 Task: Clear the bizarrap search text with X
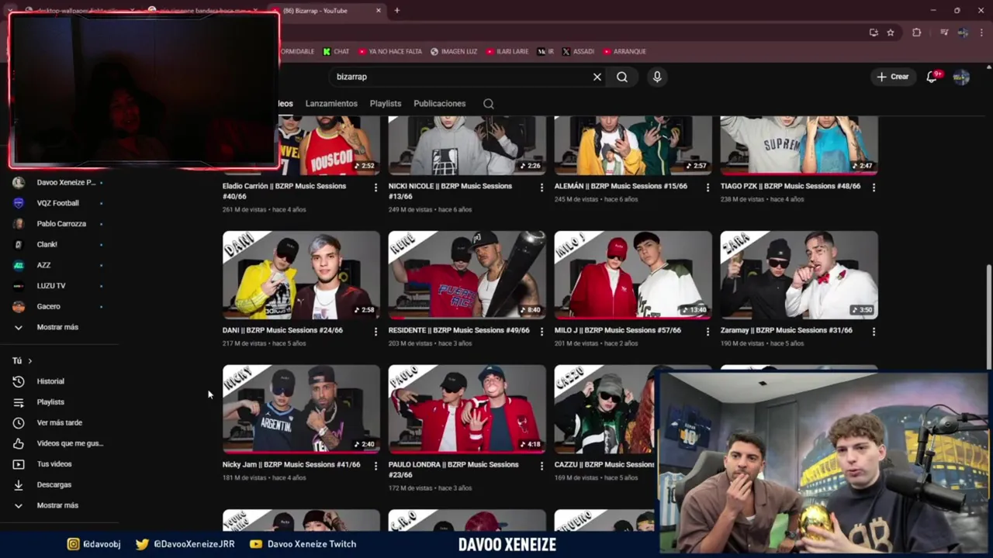[x=597, y=77]
